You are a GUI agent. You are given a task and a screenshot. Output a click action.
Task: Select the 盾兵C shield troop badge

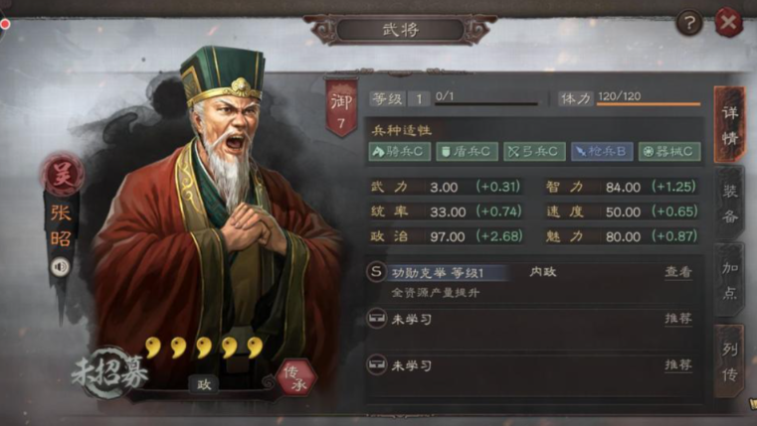(x=467, y=151)
